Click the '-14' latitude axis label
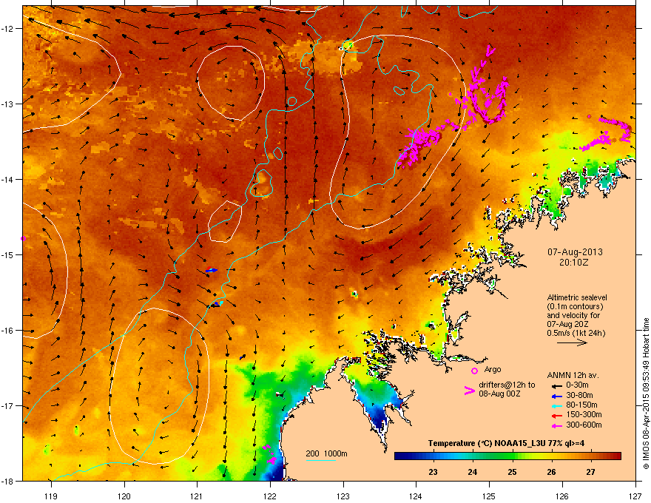Image resolution: width=651 pixels, height=503 pixels. coord(7,180)
